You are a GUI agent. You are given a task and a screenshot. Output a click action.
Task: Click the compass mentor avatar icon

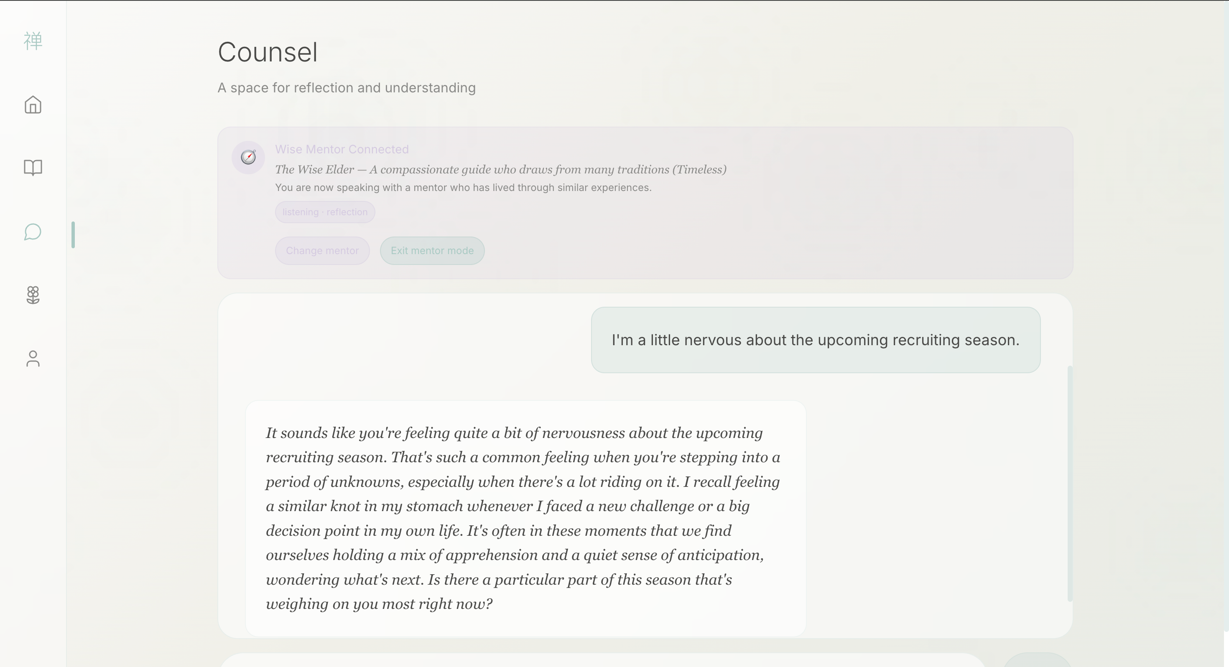248,157
